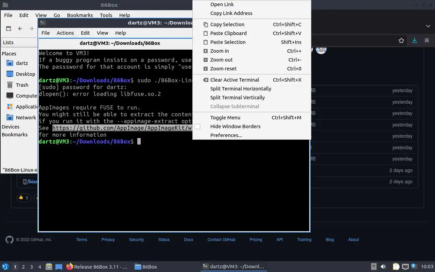Select Zoom out menu entry
Image resolution: width=435 pixels, height=272 pixels.
click(x=251, y=60)
